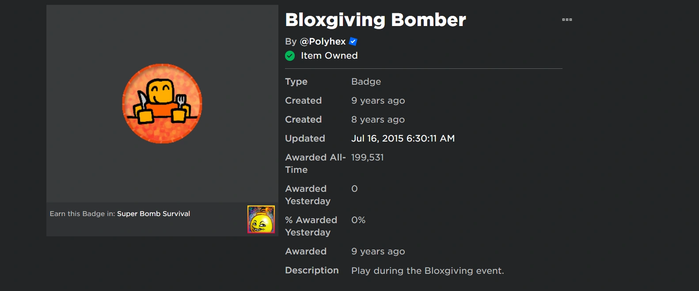The width and height of the screenshot is (699, 291).
Task: Open the Super Bomb Survival game thumbnail
Action: (x=261, y=219)
